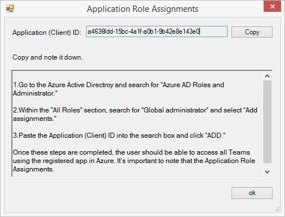Image resolution: width=285 pixels, height=217 pixels.
Task: Click the 'Application Role Assignments' window title
Action: [x=142, y=9]
